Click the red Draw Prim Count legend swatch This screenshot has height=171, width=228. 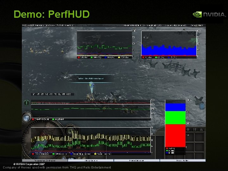click(33, 119)
